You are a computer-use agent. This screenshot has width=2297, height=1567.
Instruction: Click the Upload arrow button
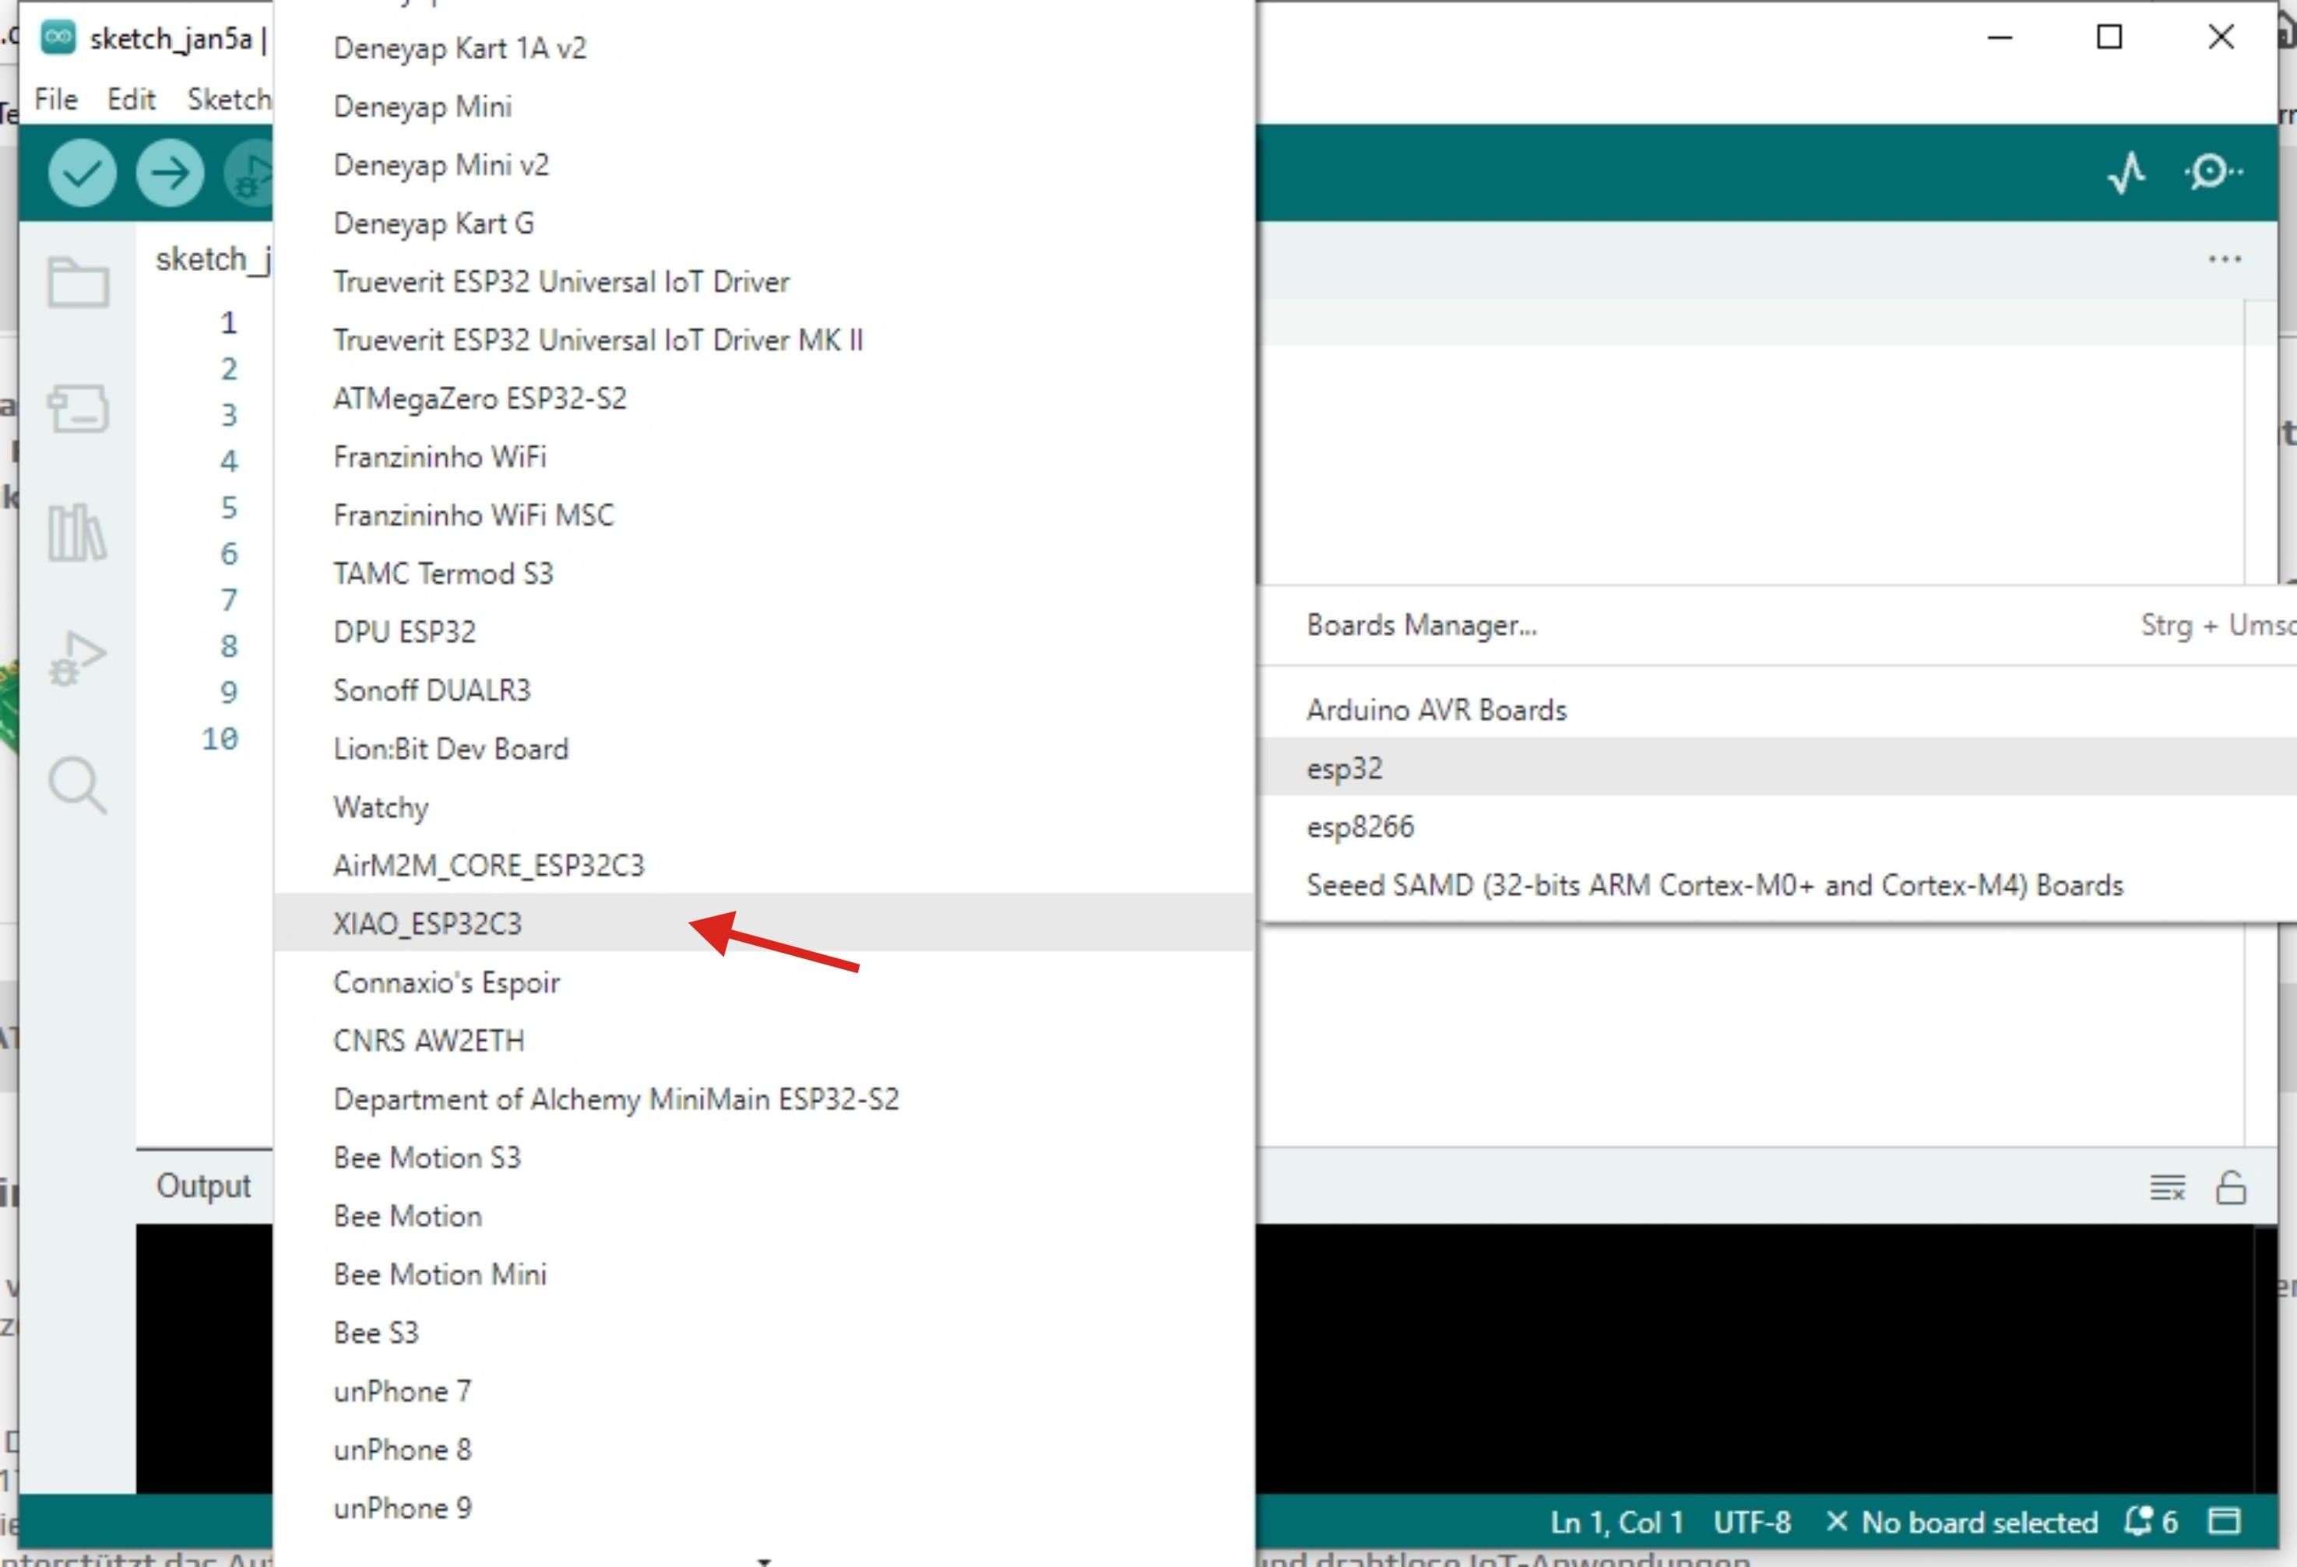click(x=170, y=174)
